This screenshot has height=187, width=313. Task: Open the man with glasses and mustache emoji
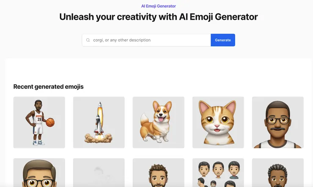278,122
